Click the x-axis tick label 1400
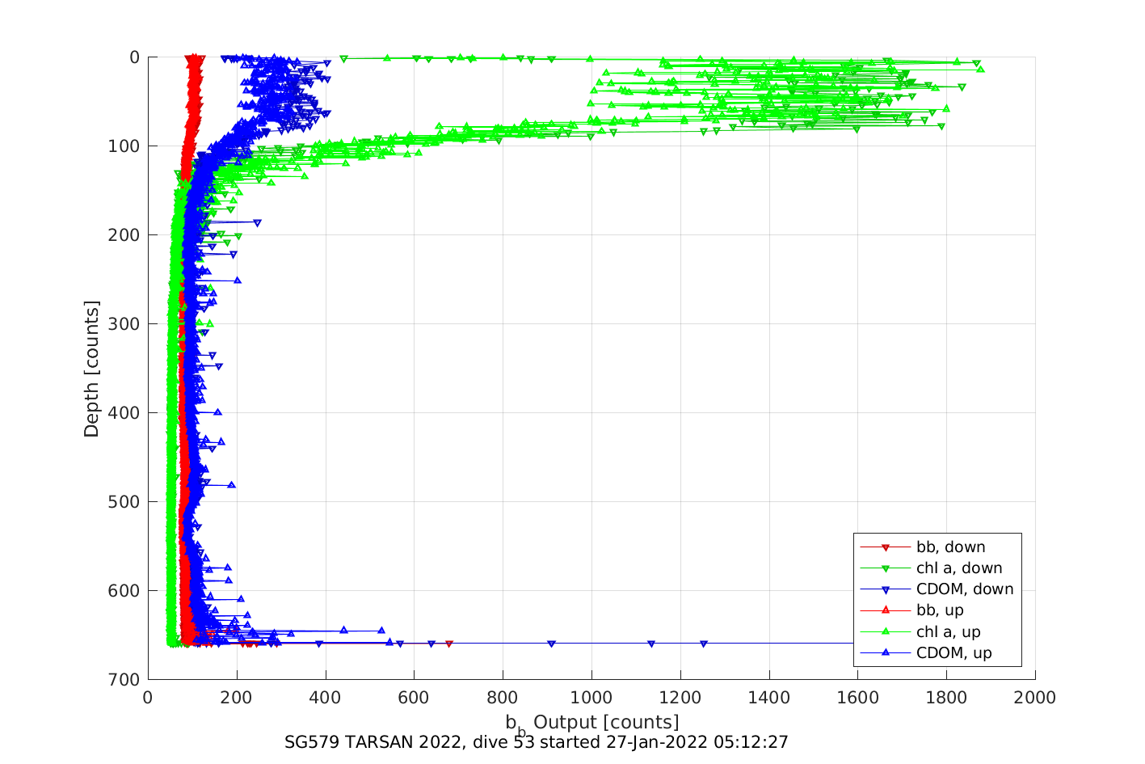 tap(769, 698)
